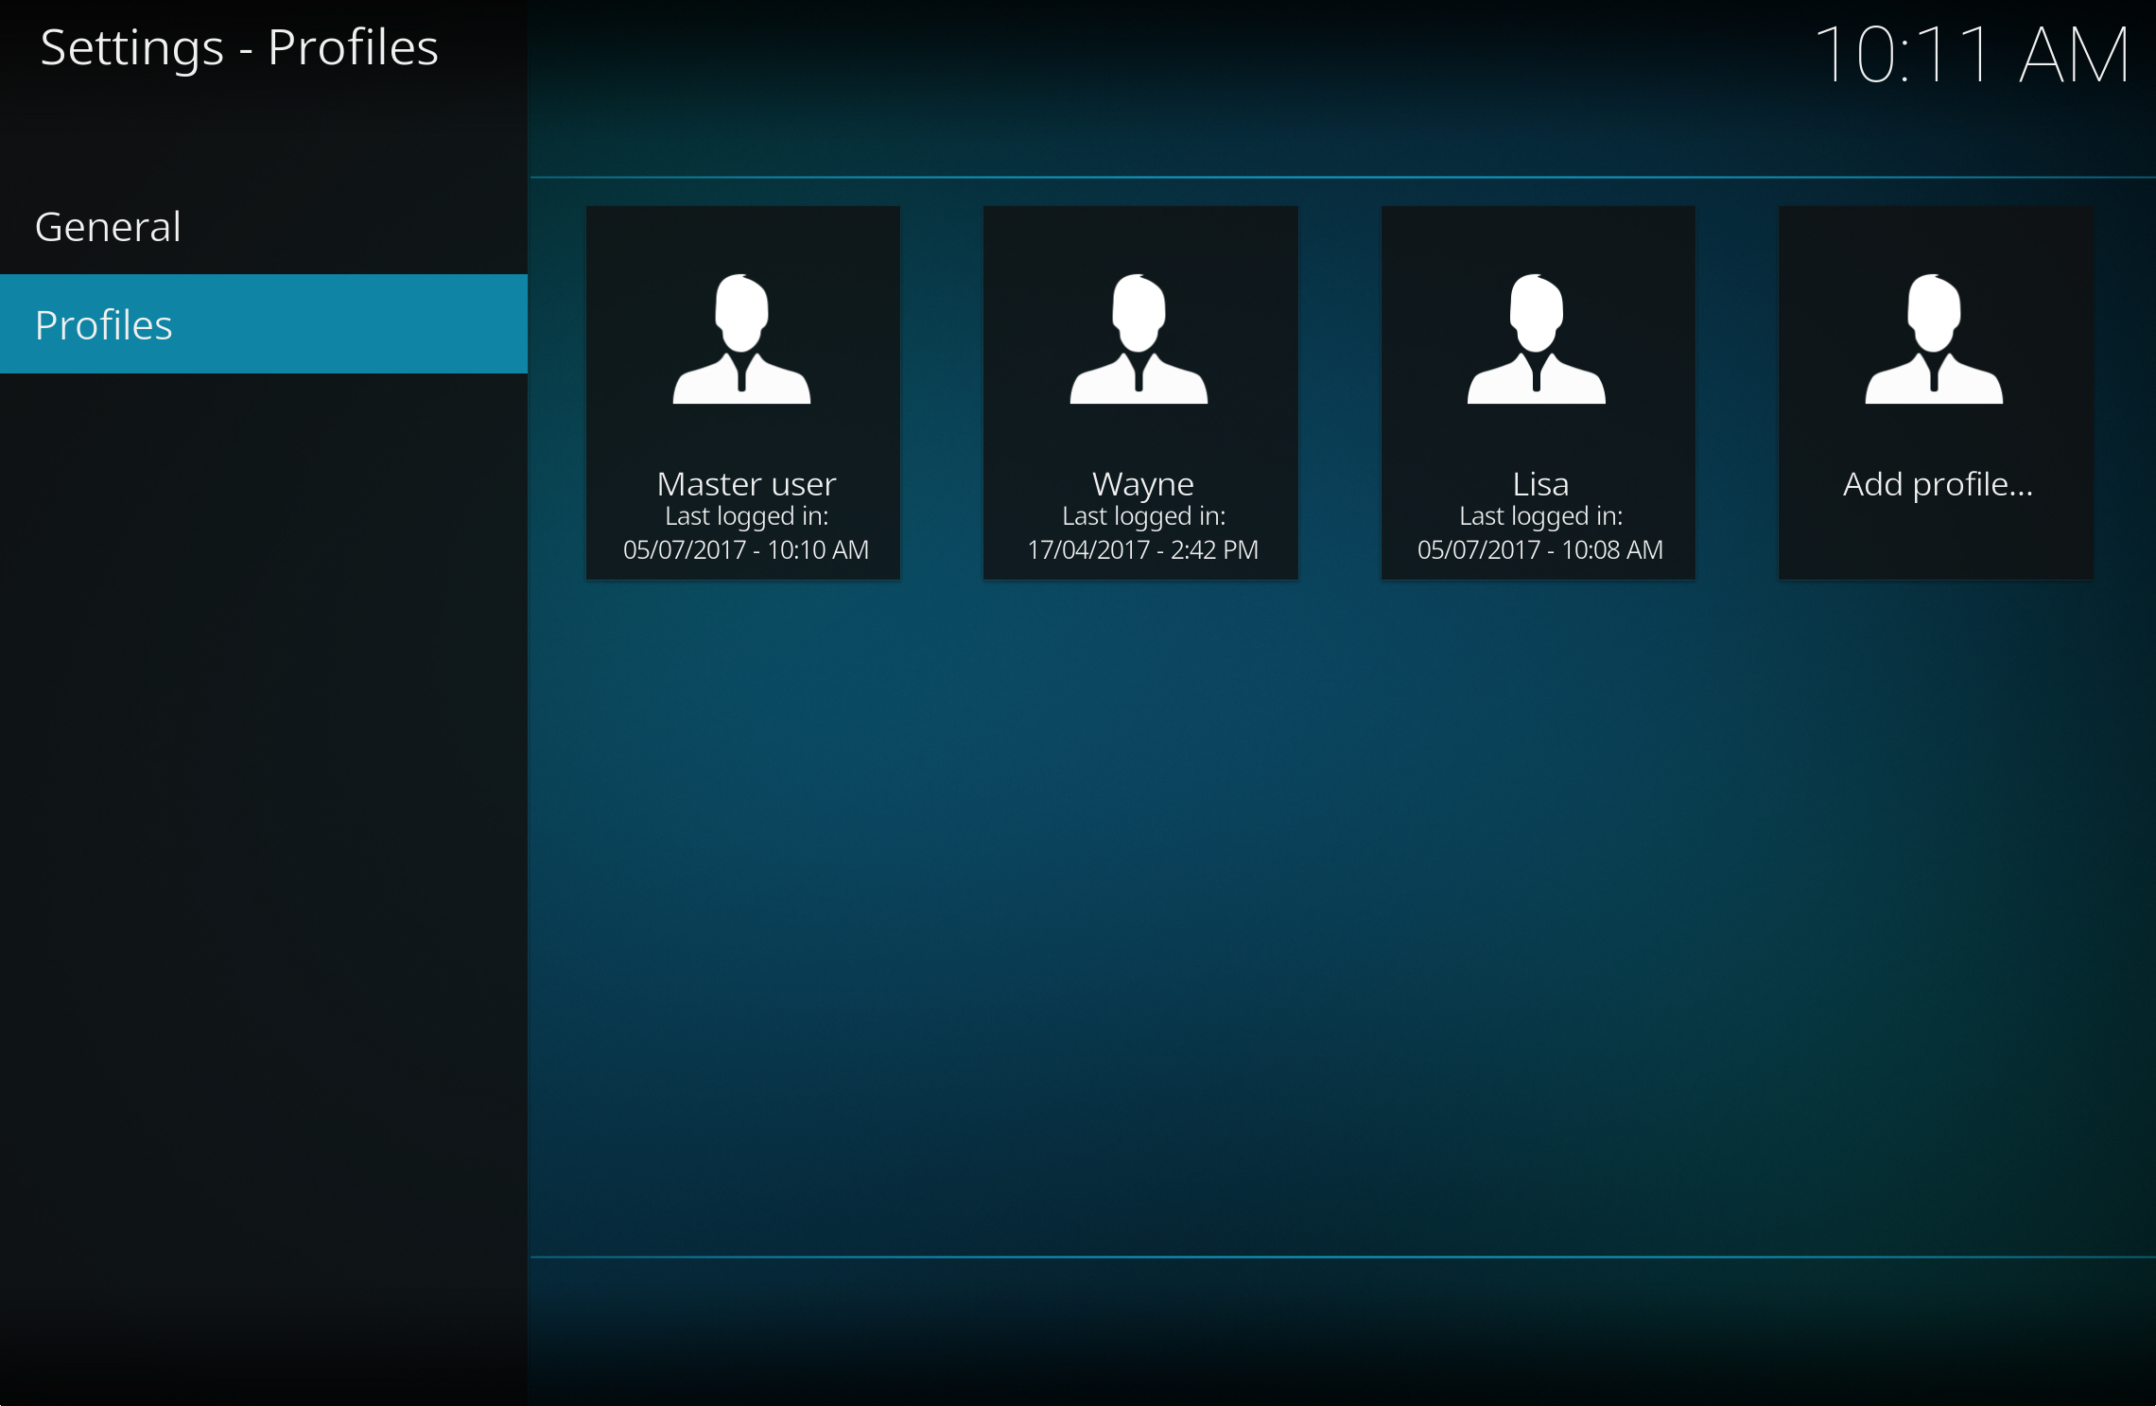Select the Lisa profile name label
2156x1406 pixels.
pos(1540,484)
